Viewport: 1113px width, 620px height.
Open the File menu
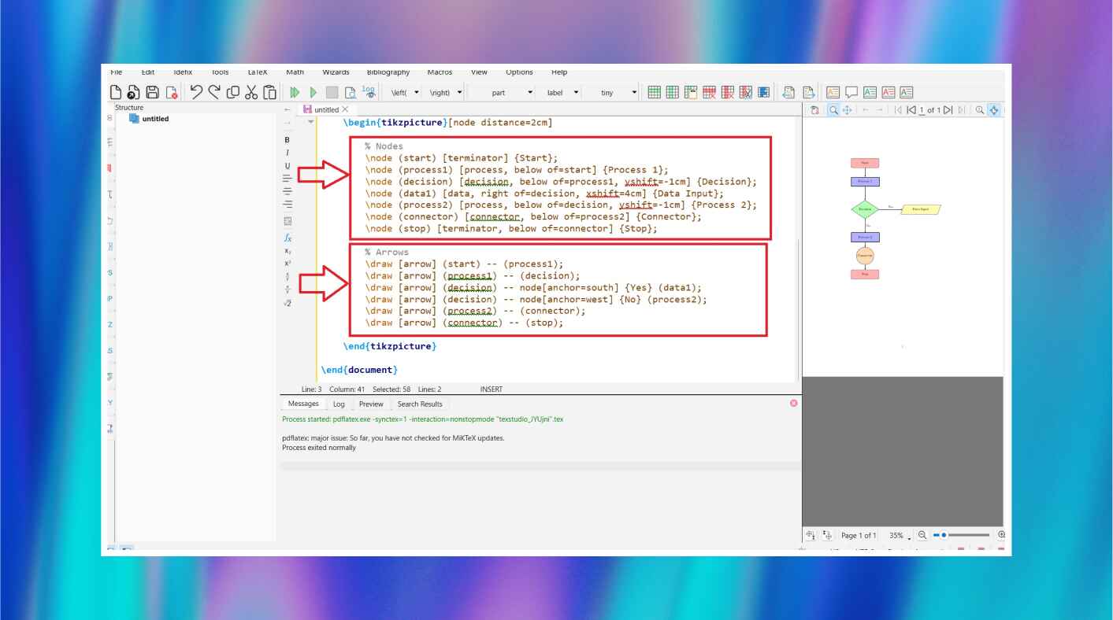click(x=117, y=72)
